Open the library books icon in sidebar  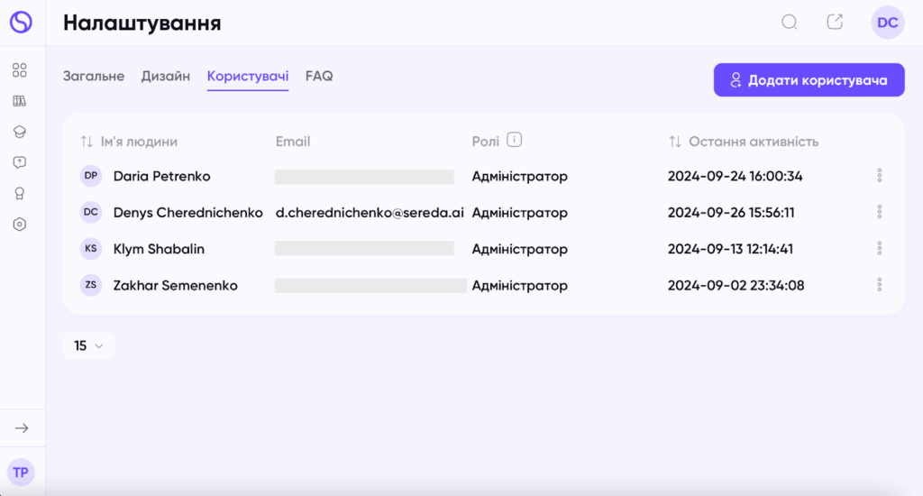[20, 101]
